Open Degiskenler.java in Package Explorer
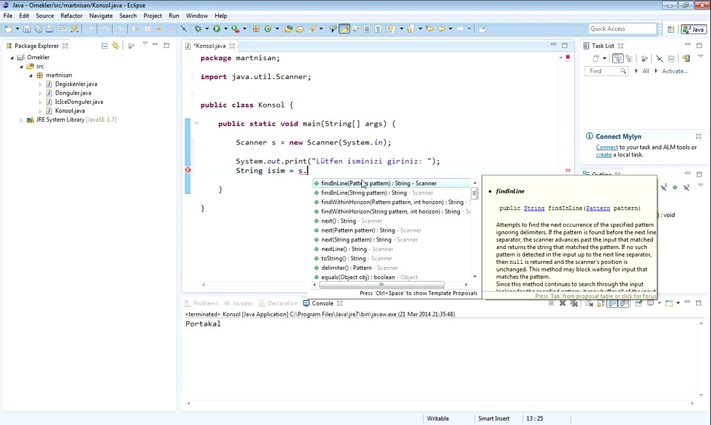Image resolution: width=711 pixels, height=425 pixels. [x=76, y=84]
